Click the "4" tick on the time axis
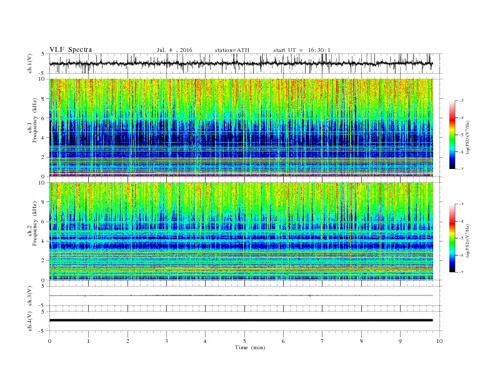 pyautogui.click(x=205, y=341)
